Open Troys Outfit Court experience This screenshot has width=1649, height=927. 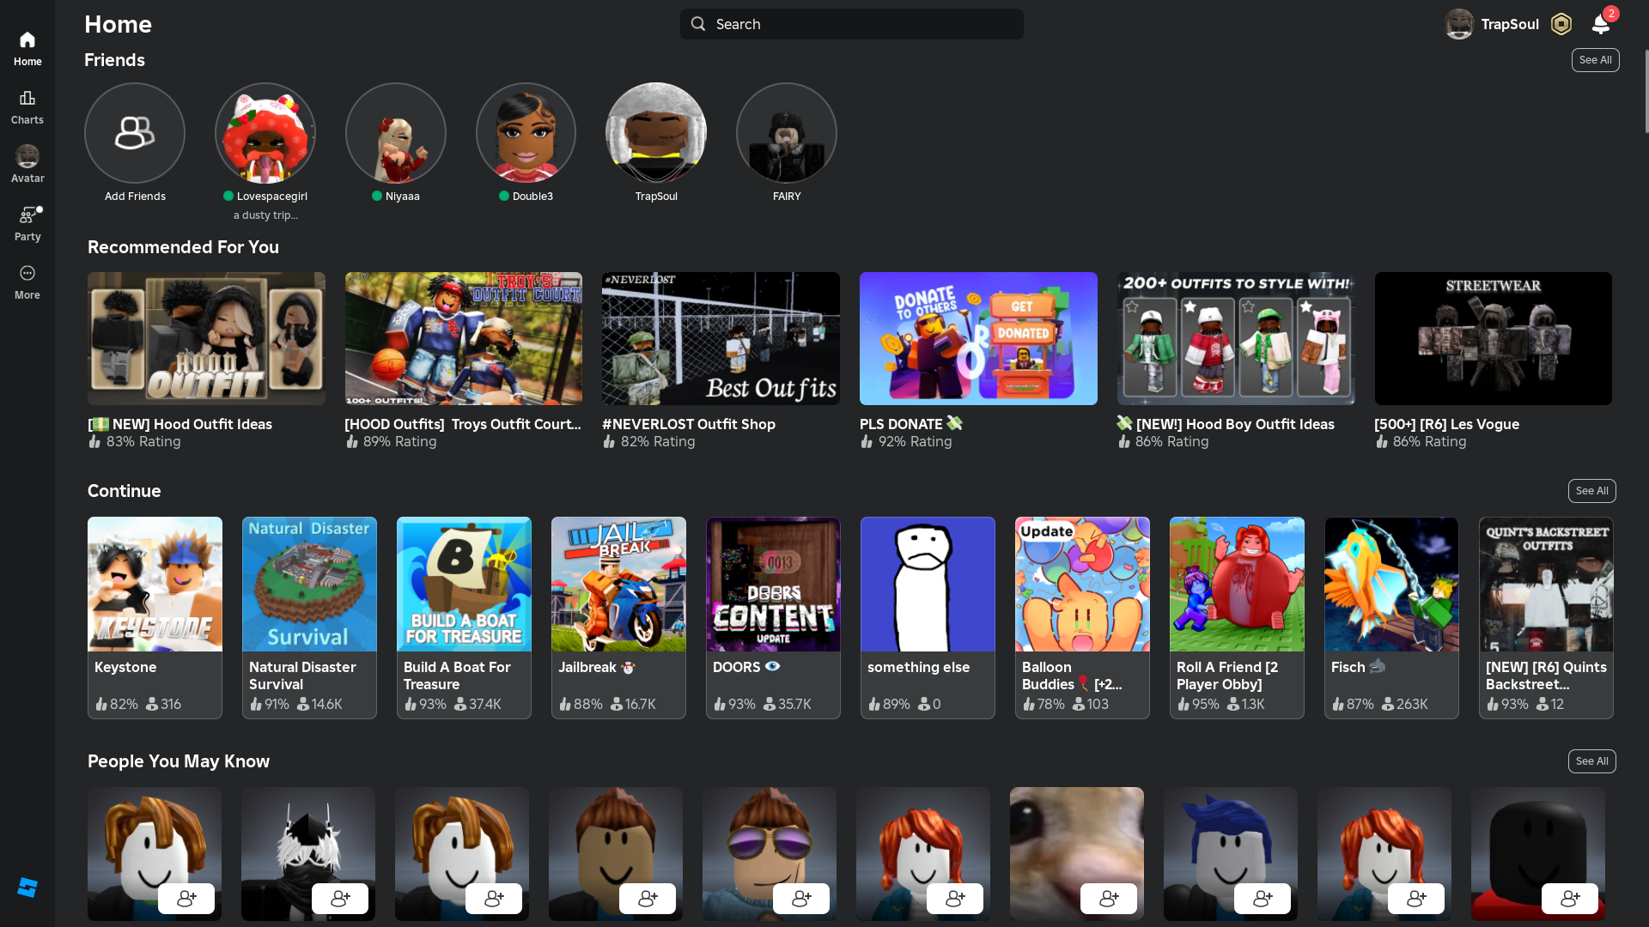tap(464, 338)
